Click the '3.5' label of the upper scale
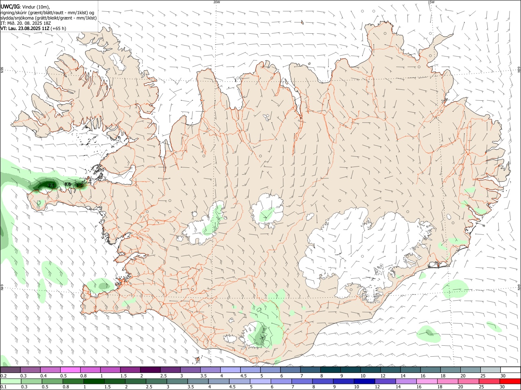This screenshot has height=390, width=521. [x=204, y=376]
